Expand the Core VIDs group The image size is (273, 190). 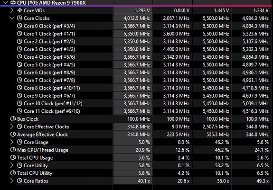pyautogui.click(x=12, y=10)
